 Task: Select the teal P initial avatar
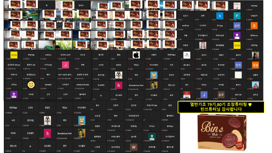[x=237, y=16]
